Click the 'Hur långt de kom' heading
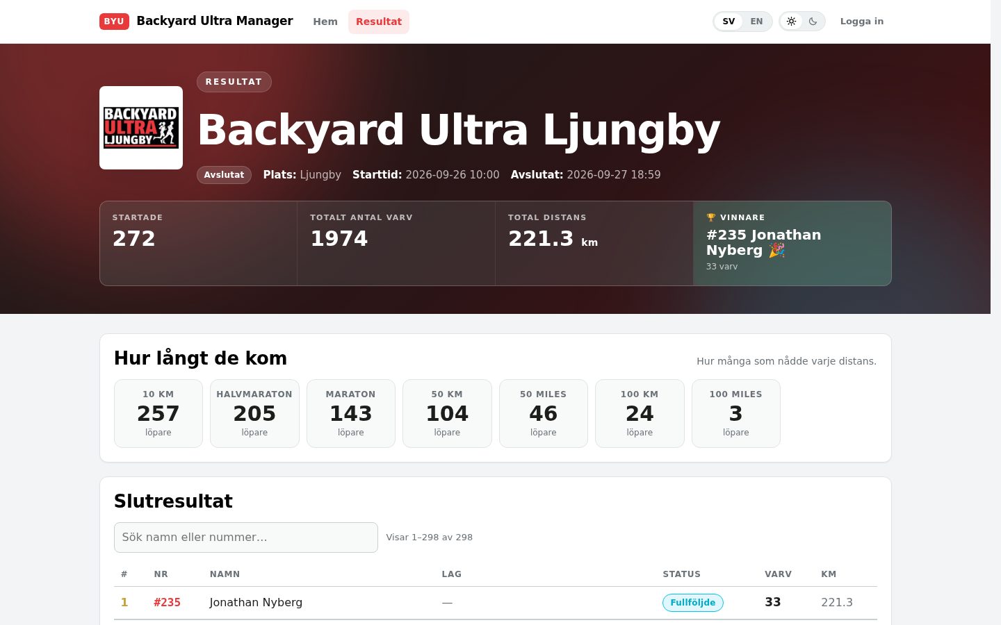 point(200,358)
